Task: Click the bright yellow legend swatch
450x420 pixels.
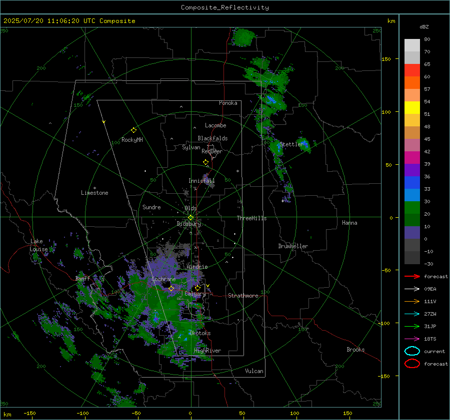Action: pos(412,107)
